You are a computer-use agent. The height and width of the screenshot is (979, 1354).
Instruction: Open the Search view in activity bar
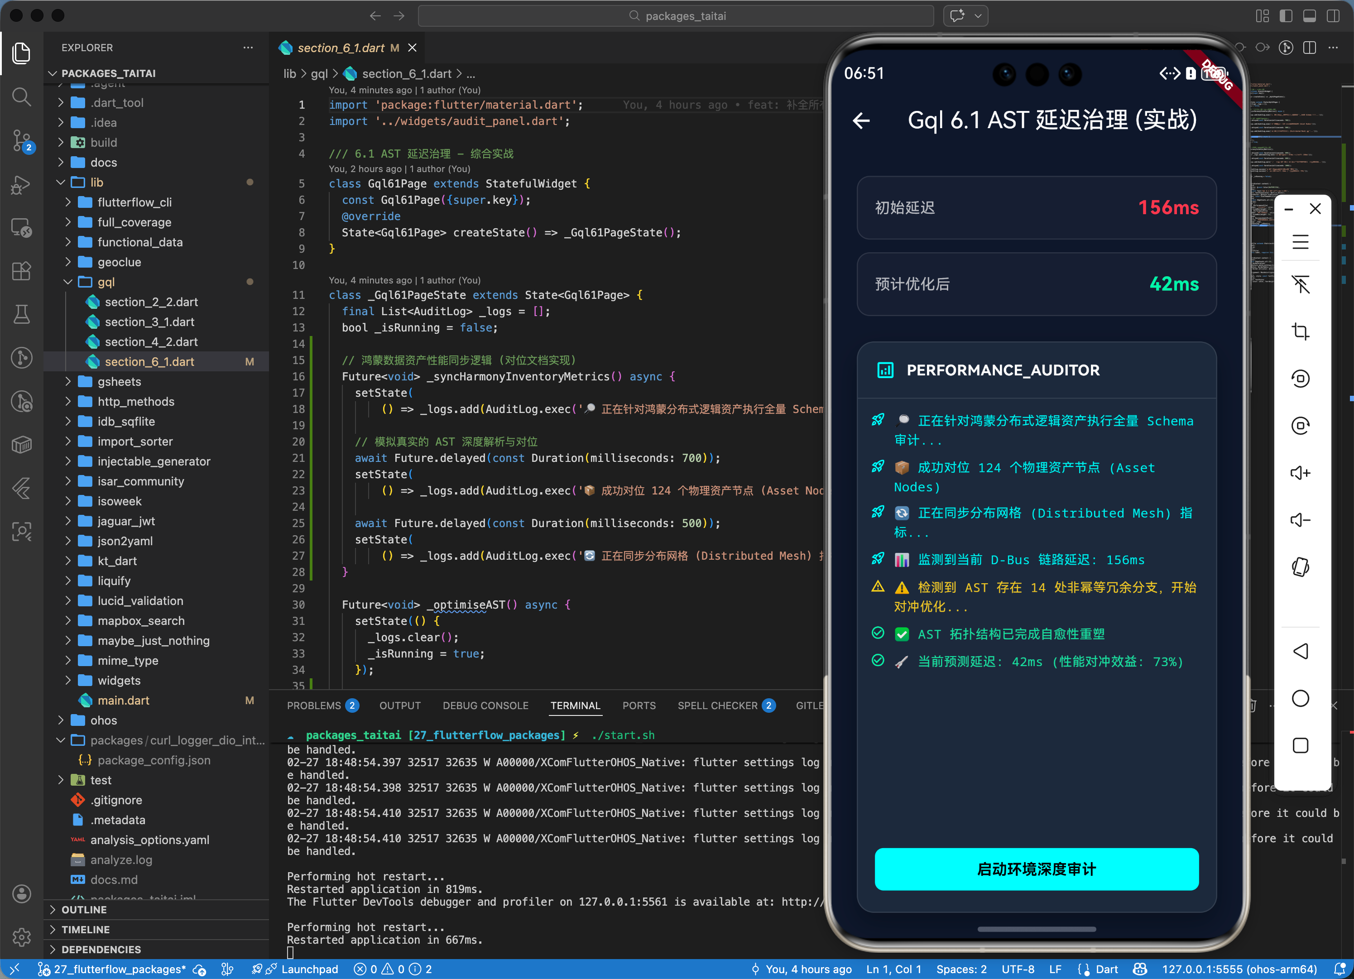(x=21, y=97)
